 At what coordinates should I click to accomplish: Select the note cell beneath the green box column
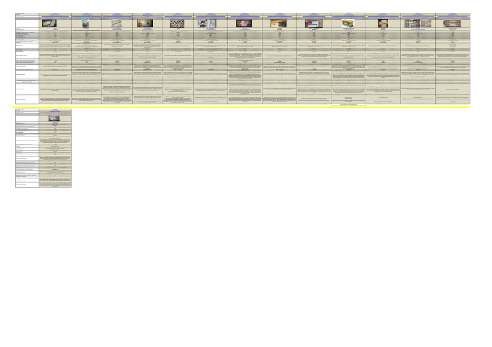point(349,104)
